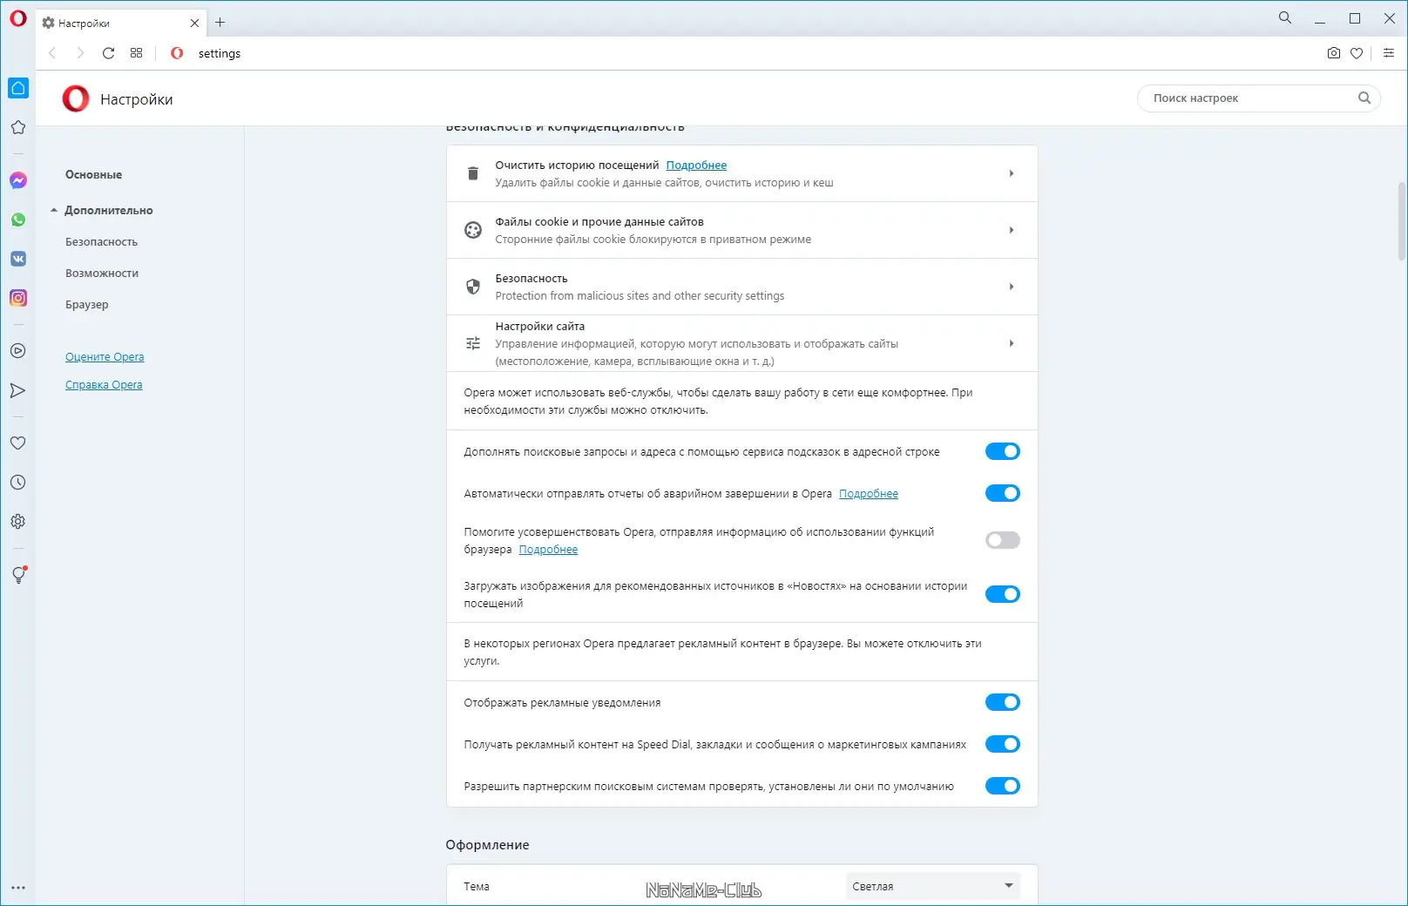Open Подробнее link for crash reports

click(x=868, y=493)
